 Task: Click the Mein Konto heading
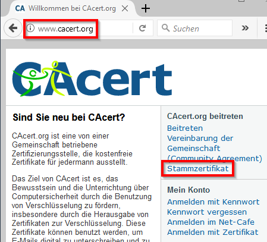click(189, 190)
